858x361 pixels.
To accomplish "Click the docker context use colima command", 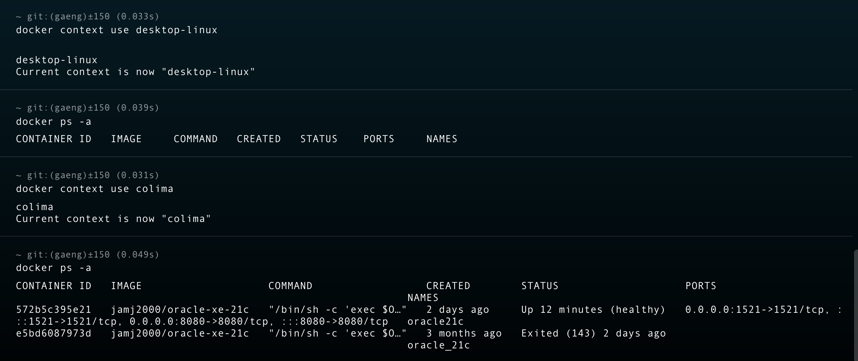I will point(94,188).
